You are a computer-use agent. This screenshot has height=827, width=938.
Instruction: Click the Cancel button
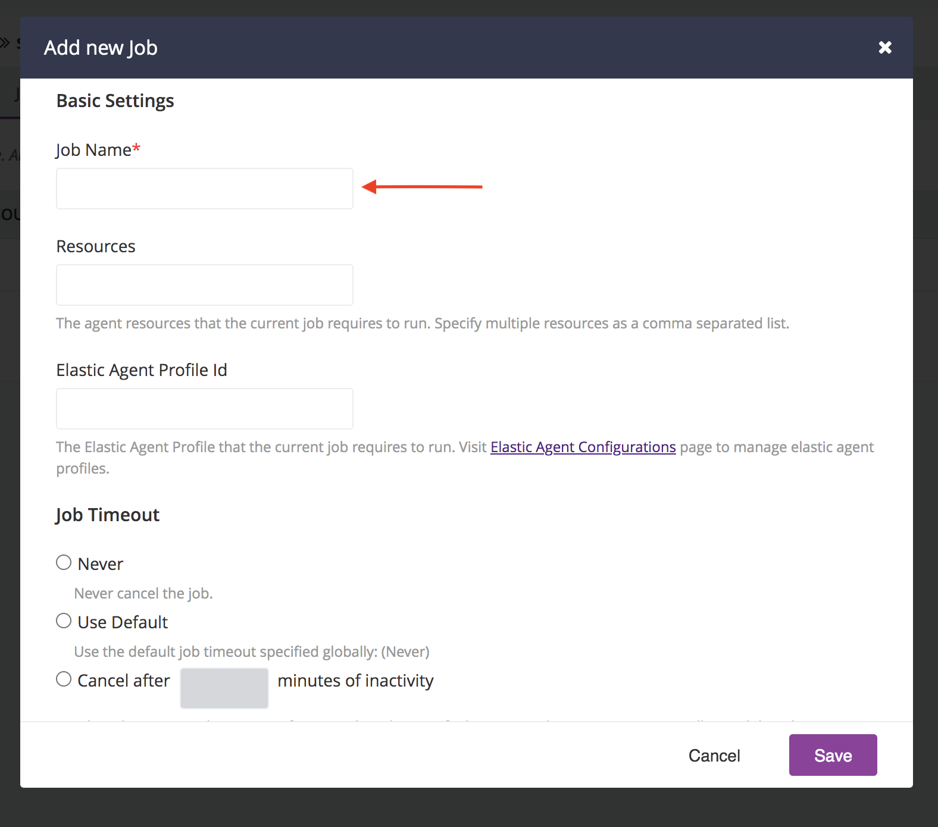click(714, 756)
